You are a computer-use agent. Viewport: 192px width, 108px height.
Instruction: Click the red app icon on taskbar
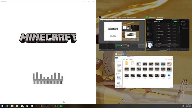[37, 106]
